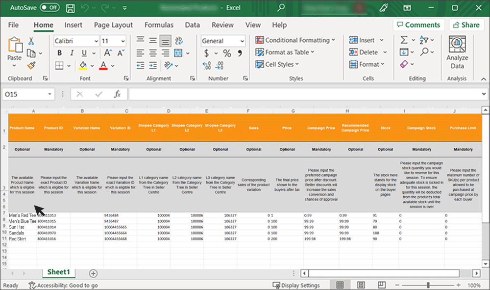The width and height of the screenshot is (490, 290).
Task: Apply Italic formatting to the selection
Action: [72, 53]
